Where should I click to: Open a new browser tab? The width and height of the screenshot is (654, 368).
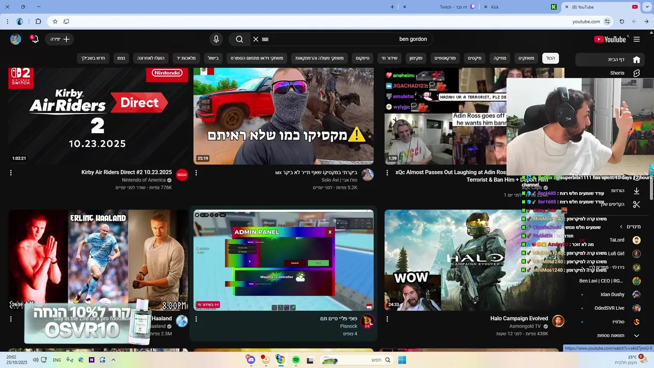pos(392,7)
